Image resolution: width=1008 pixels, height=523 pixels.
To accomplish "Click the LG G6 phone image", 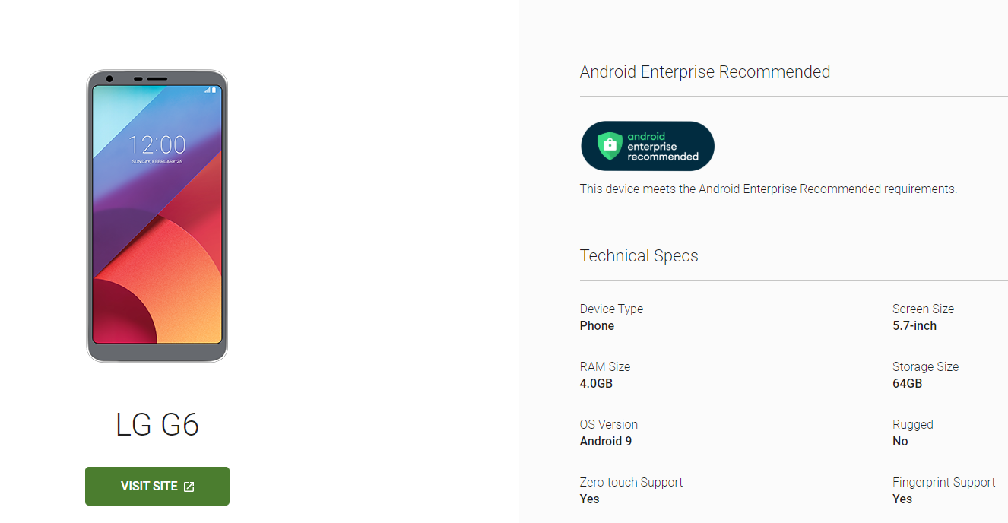I will (x=157, y=217).
